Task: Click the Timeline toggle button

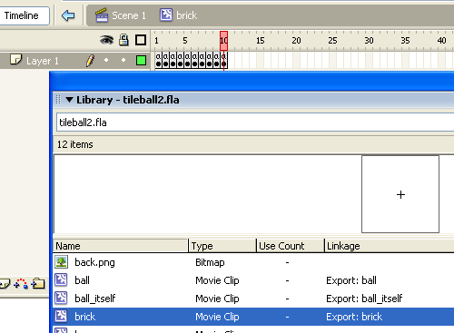Action: (25, 15)
